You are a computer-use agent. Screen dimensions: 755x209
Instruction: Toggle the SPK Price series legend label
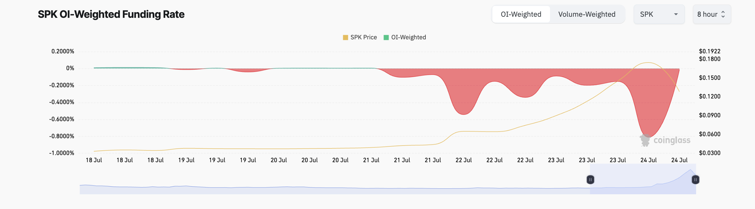[363, 37]
